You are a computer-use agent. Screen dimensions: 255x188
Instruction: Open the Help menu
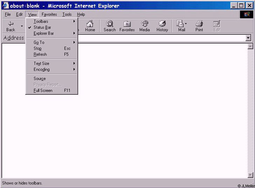tap(81, 14)
